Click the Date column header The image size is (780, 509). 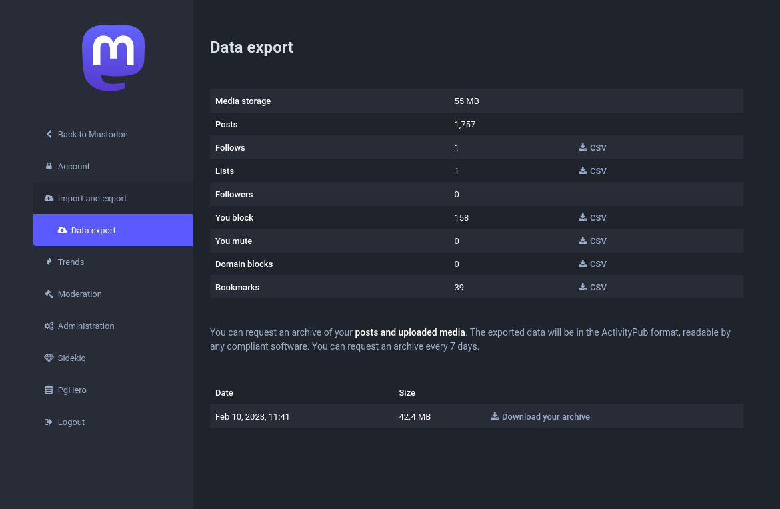[224, 392]
